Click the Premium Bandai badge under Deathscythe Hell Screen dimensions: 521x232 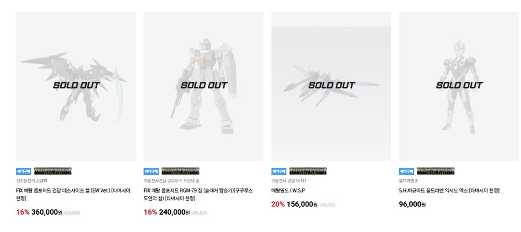point(53,171)
